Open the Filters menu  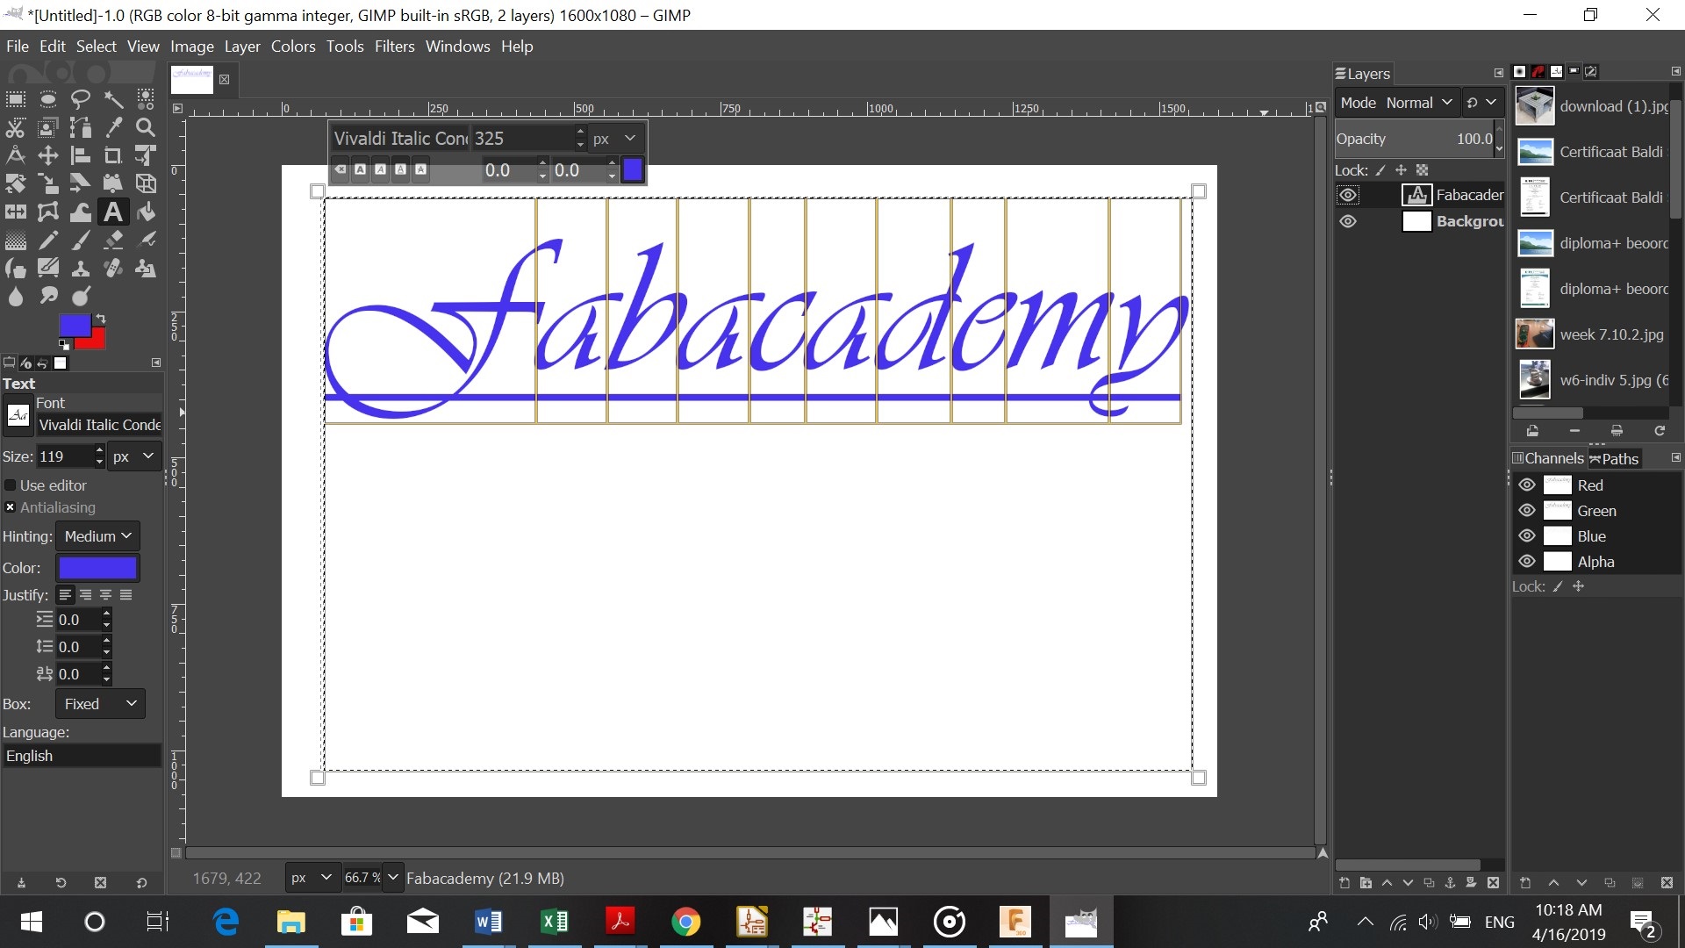pyautogui.click(x=394, y=47)
